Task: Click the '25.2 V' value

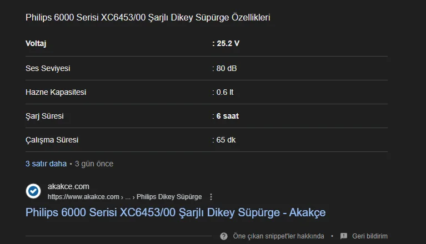Action: [x=228, y=43]
